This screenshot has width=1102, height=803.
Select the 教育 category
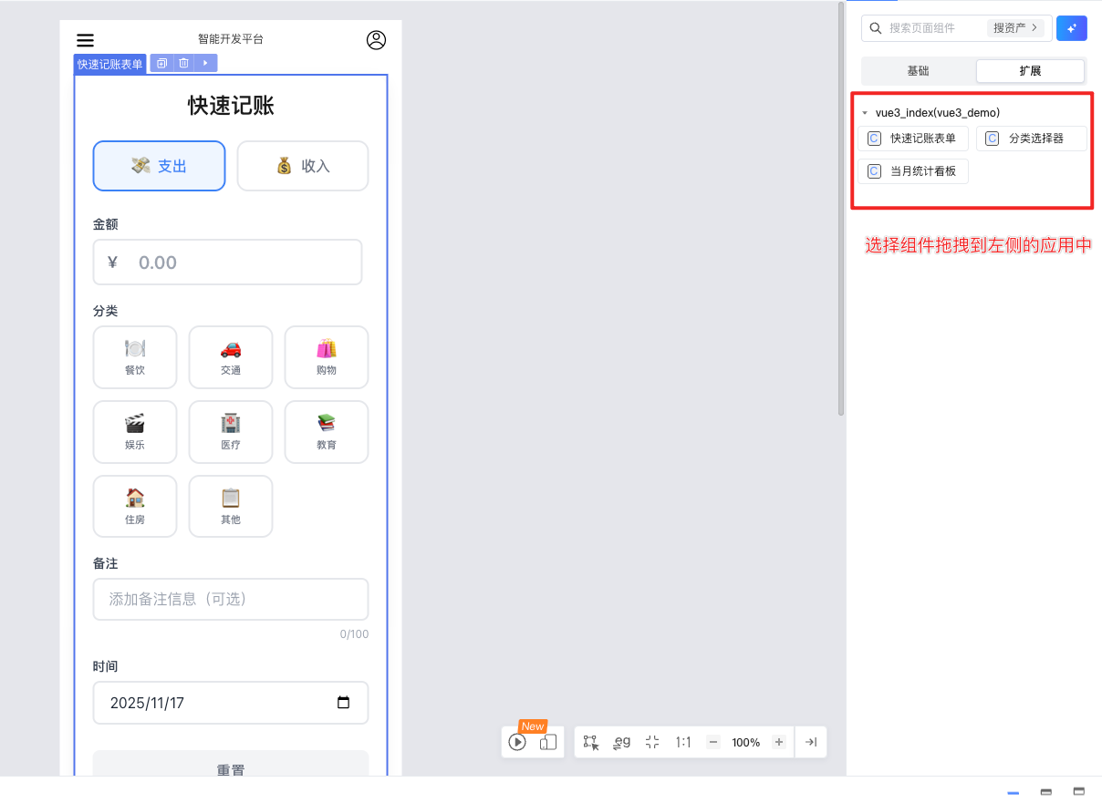327,431
